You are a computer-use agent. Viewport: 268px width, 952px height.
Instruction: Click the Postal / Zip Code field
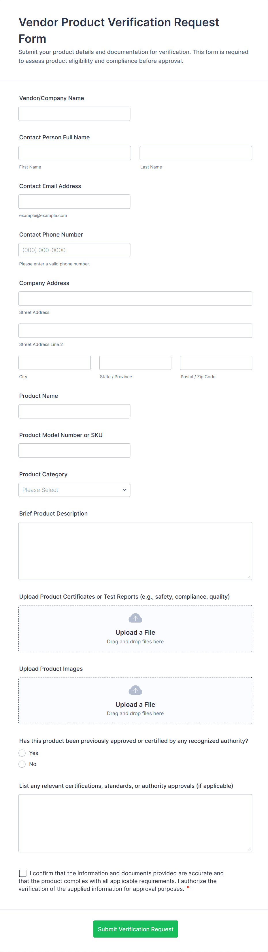coord(216,363)
